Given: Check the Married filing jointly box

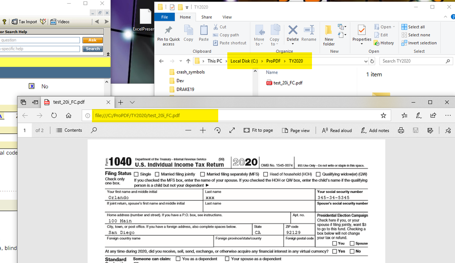Looking at the screenshot, I should click(x=157, y=174).
